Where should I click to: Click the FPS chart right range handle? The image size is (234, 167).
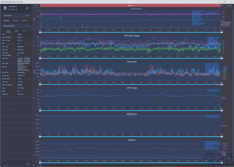(222, 32)
